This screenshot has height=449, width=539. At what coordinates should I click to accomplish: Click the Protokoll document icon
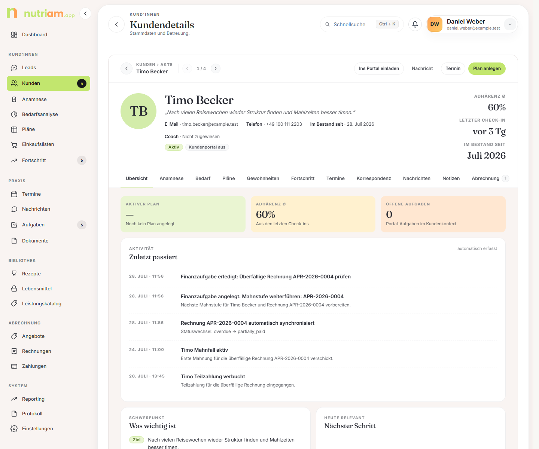(14, 414)
